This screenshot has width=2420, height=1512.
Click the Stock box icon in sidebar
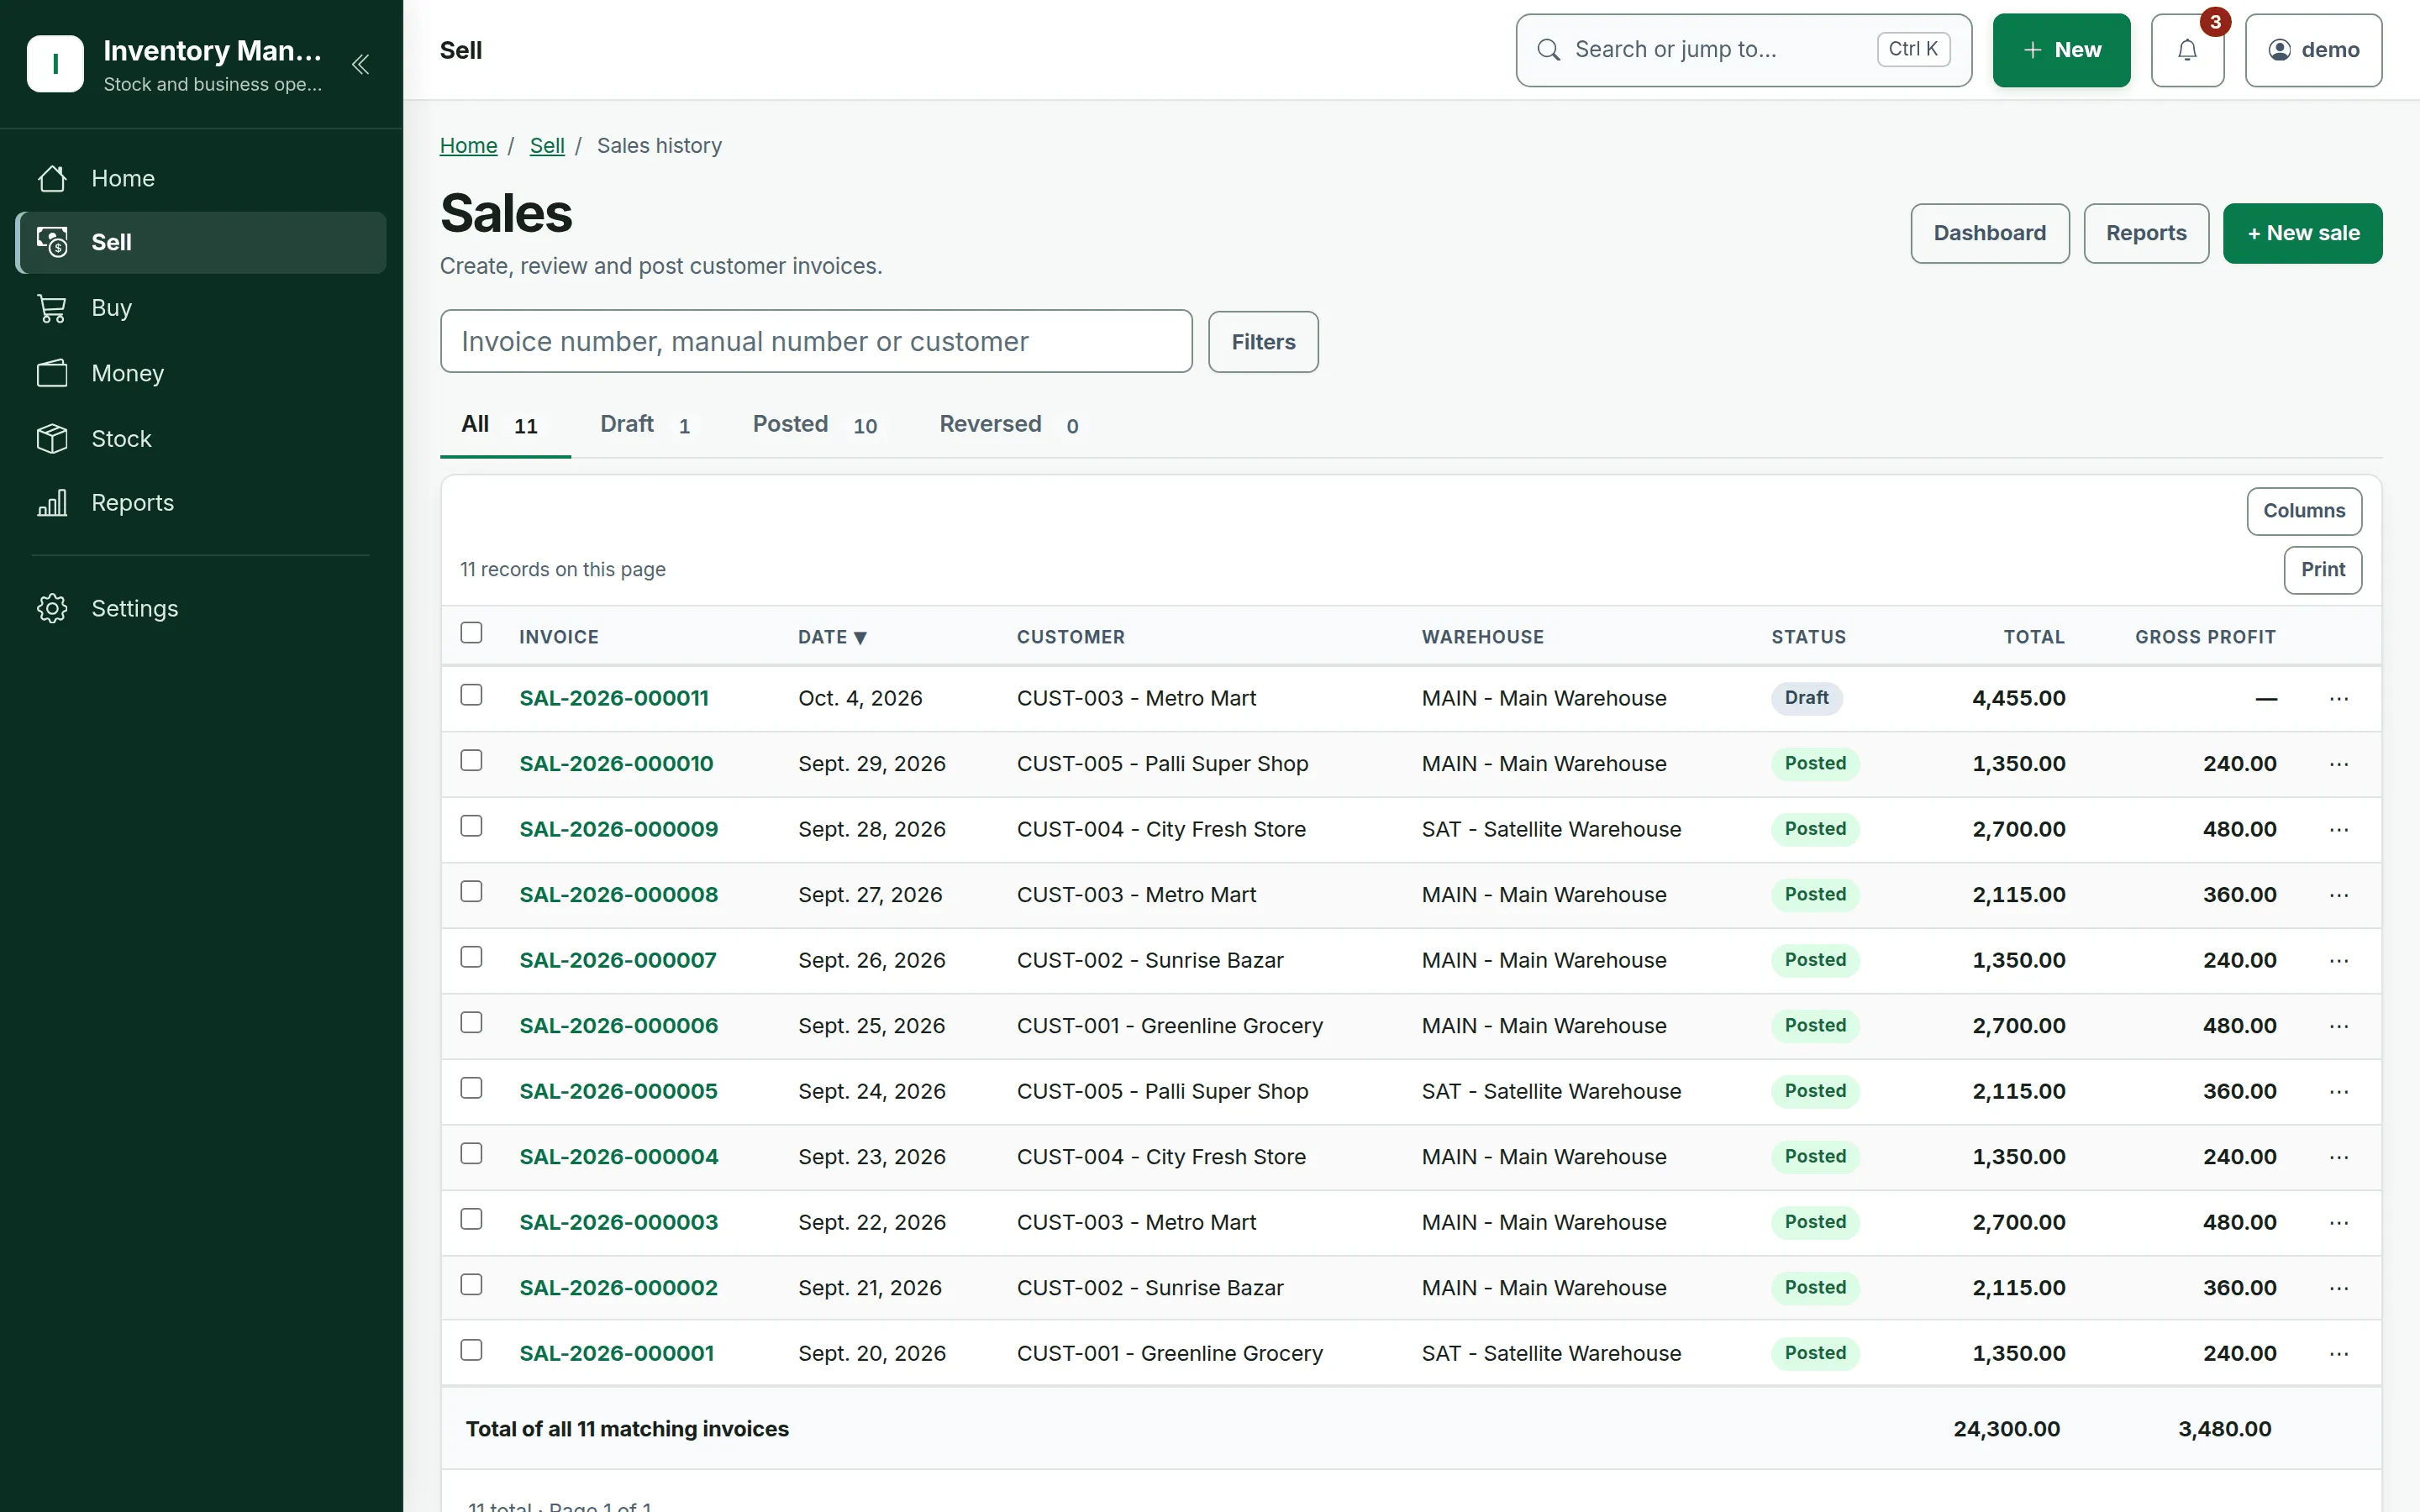coord(52,439)
